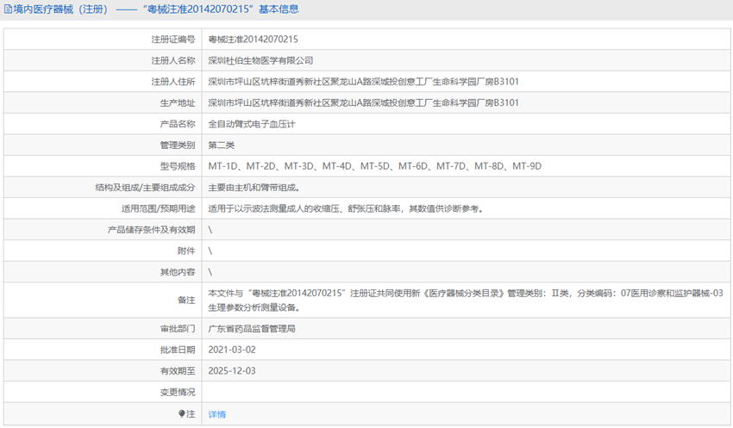Select approval date 2021-03-02
This screenshot has height=428, width=733.
pyautogui.click(x=232, y=350)
